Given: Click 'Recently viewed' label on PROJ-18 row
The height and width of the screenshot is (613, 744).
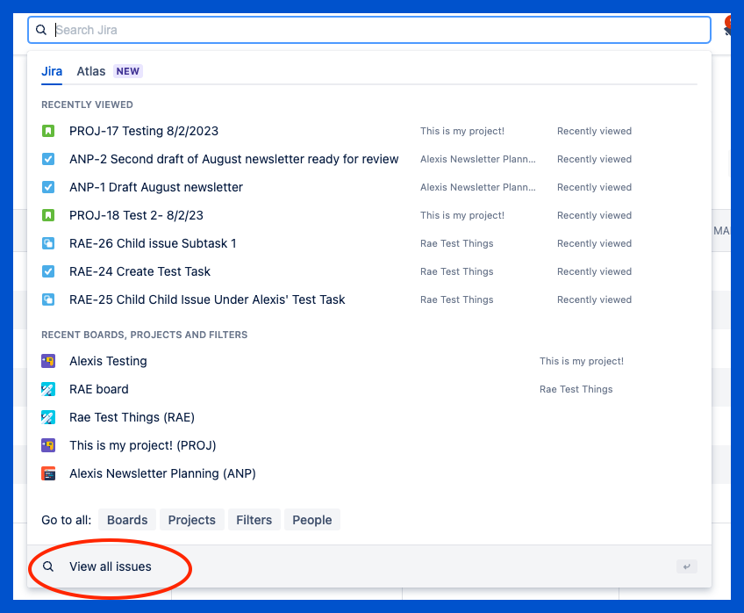Looking at the screenshot, I should tap(594, 215).
